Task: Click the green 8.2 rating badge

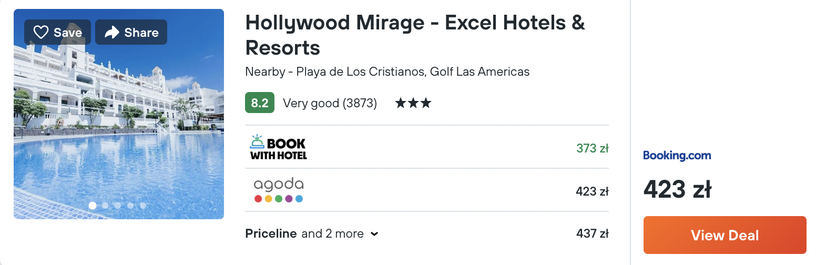Action: coord(260,103)
